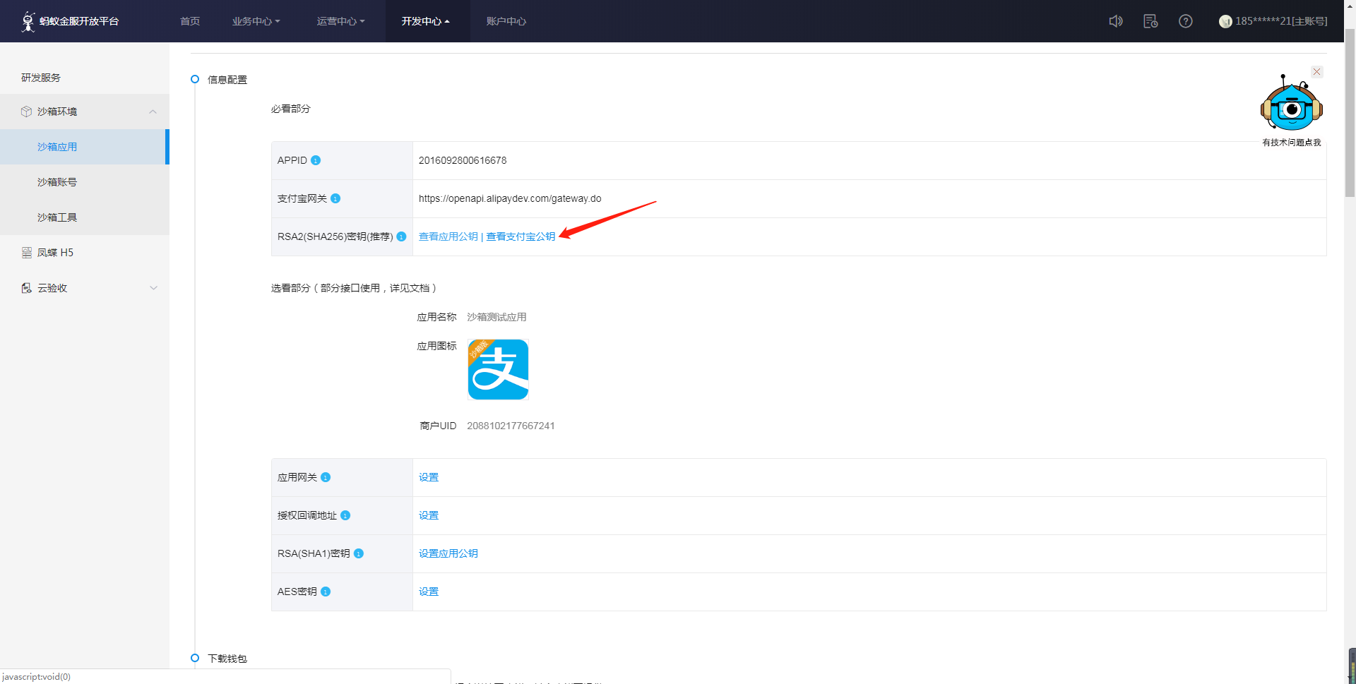Click the 研发服务 sidebar heading
This screenshot has height=684, width=1356.
pyautogui.click(x=41, y=78)
